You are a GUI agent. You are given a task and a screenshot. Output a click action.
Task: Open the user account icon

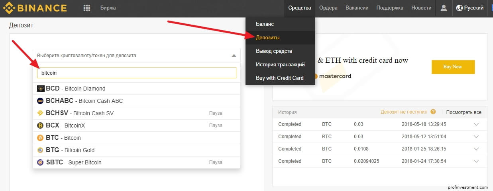click(x=444, y=8)
